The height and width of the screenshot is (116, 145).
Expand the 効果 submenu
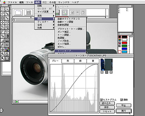[45, 28]
